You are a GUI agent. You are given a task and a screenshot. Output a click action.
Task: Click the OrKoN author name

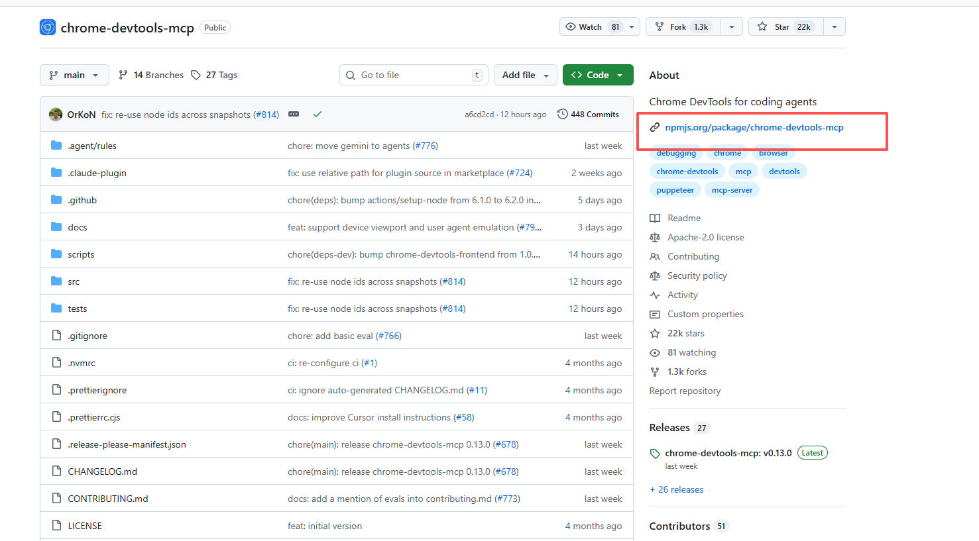point(82,115)
